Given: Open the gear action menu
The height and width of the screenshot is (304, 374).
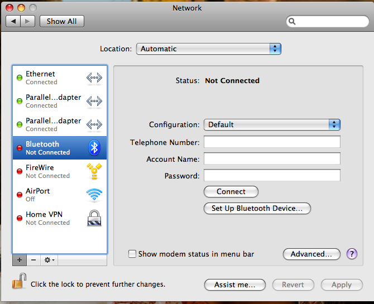Looking at the screenshot, I should (x=49, y=260).
